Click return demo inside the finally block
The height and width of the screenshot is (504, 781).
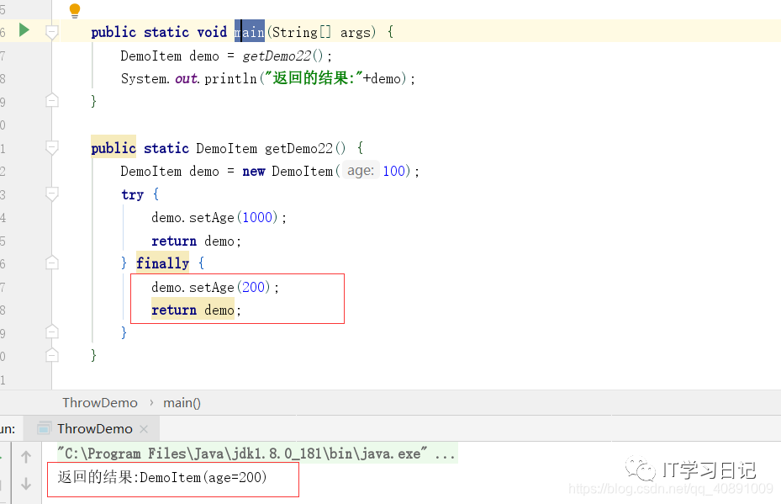(x=196, y=310)
